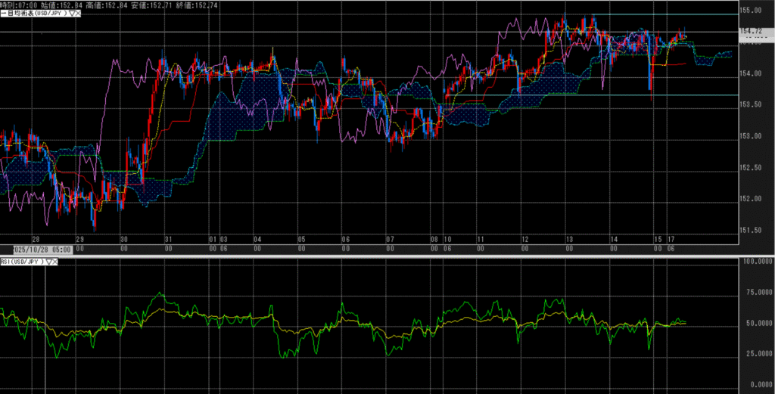Open the Ichimoku (USD/JPY) panel dropdown triangle

click(x=71, y=14)
